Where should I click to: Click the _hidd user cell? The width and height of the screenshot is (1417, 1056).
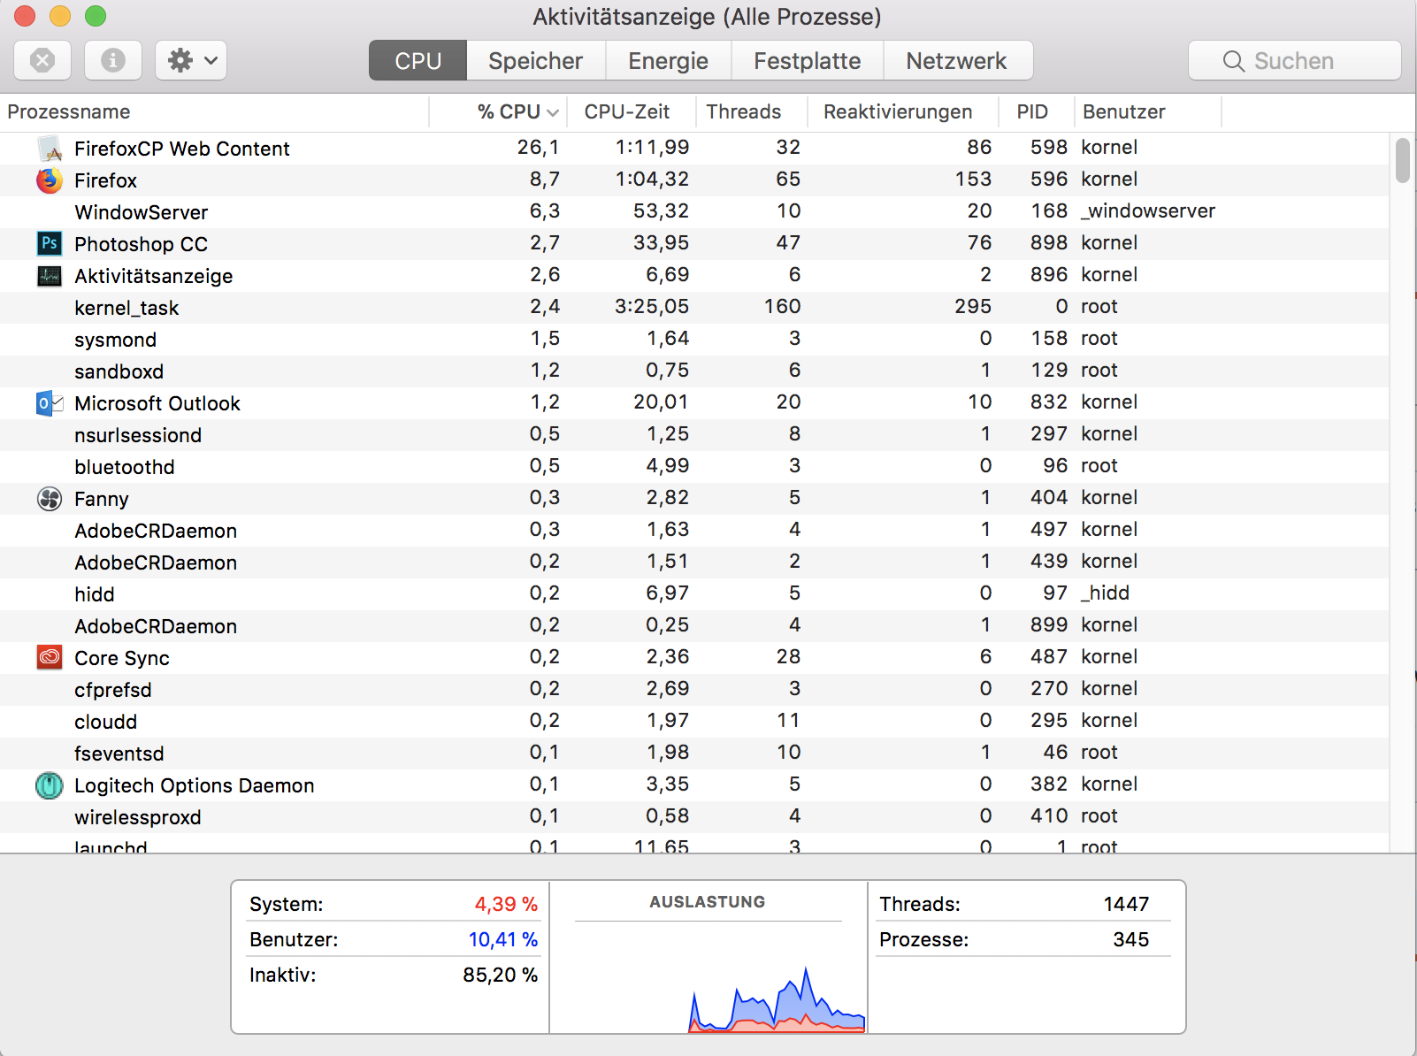click(1105, 593)
